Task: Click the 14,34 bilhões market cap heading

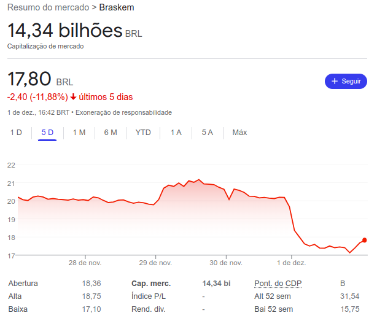Action: (64, 30)
